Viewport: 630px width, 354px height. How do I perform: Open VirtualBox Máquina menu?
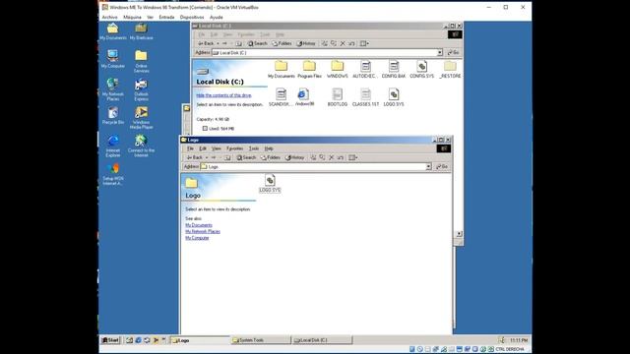(132, 18)
